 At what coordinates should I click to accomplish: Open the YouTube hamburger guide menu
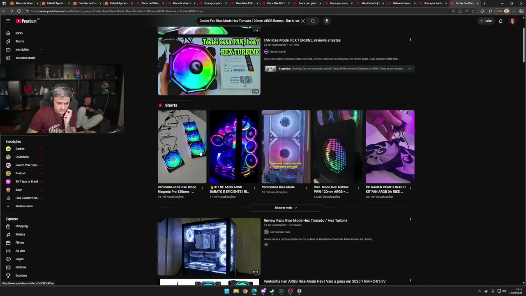[8, 21]
